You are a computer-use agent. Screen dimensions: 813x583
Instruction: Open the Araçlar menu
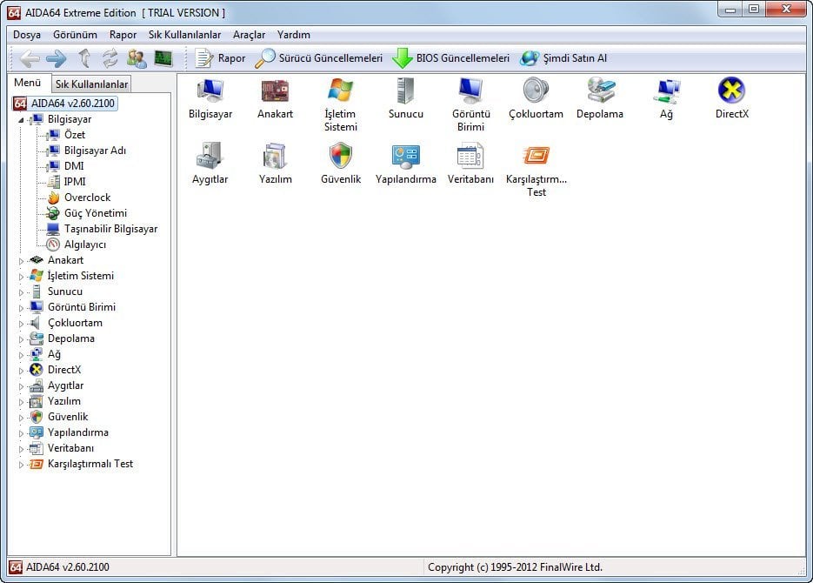click(x=249, y=35)
